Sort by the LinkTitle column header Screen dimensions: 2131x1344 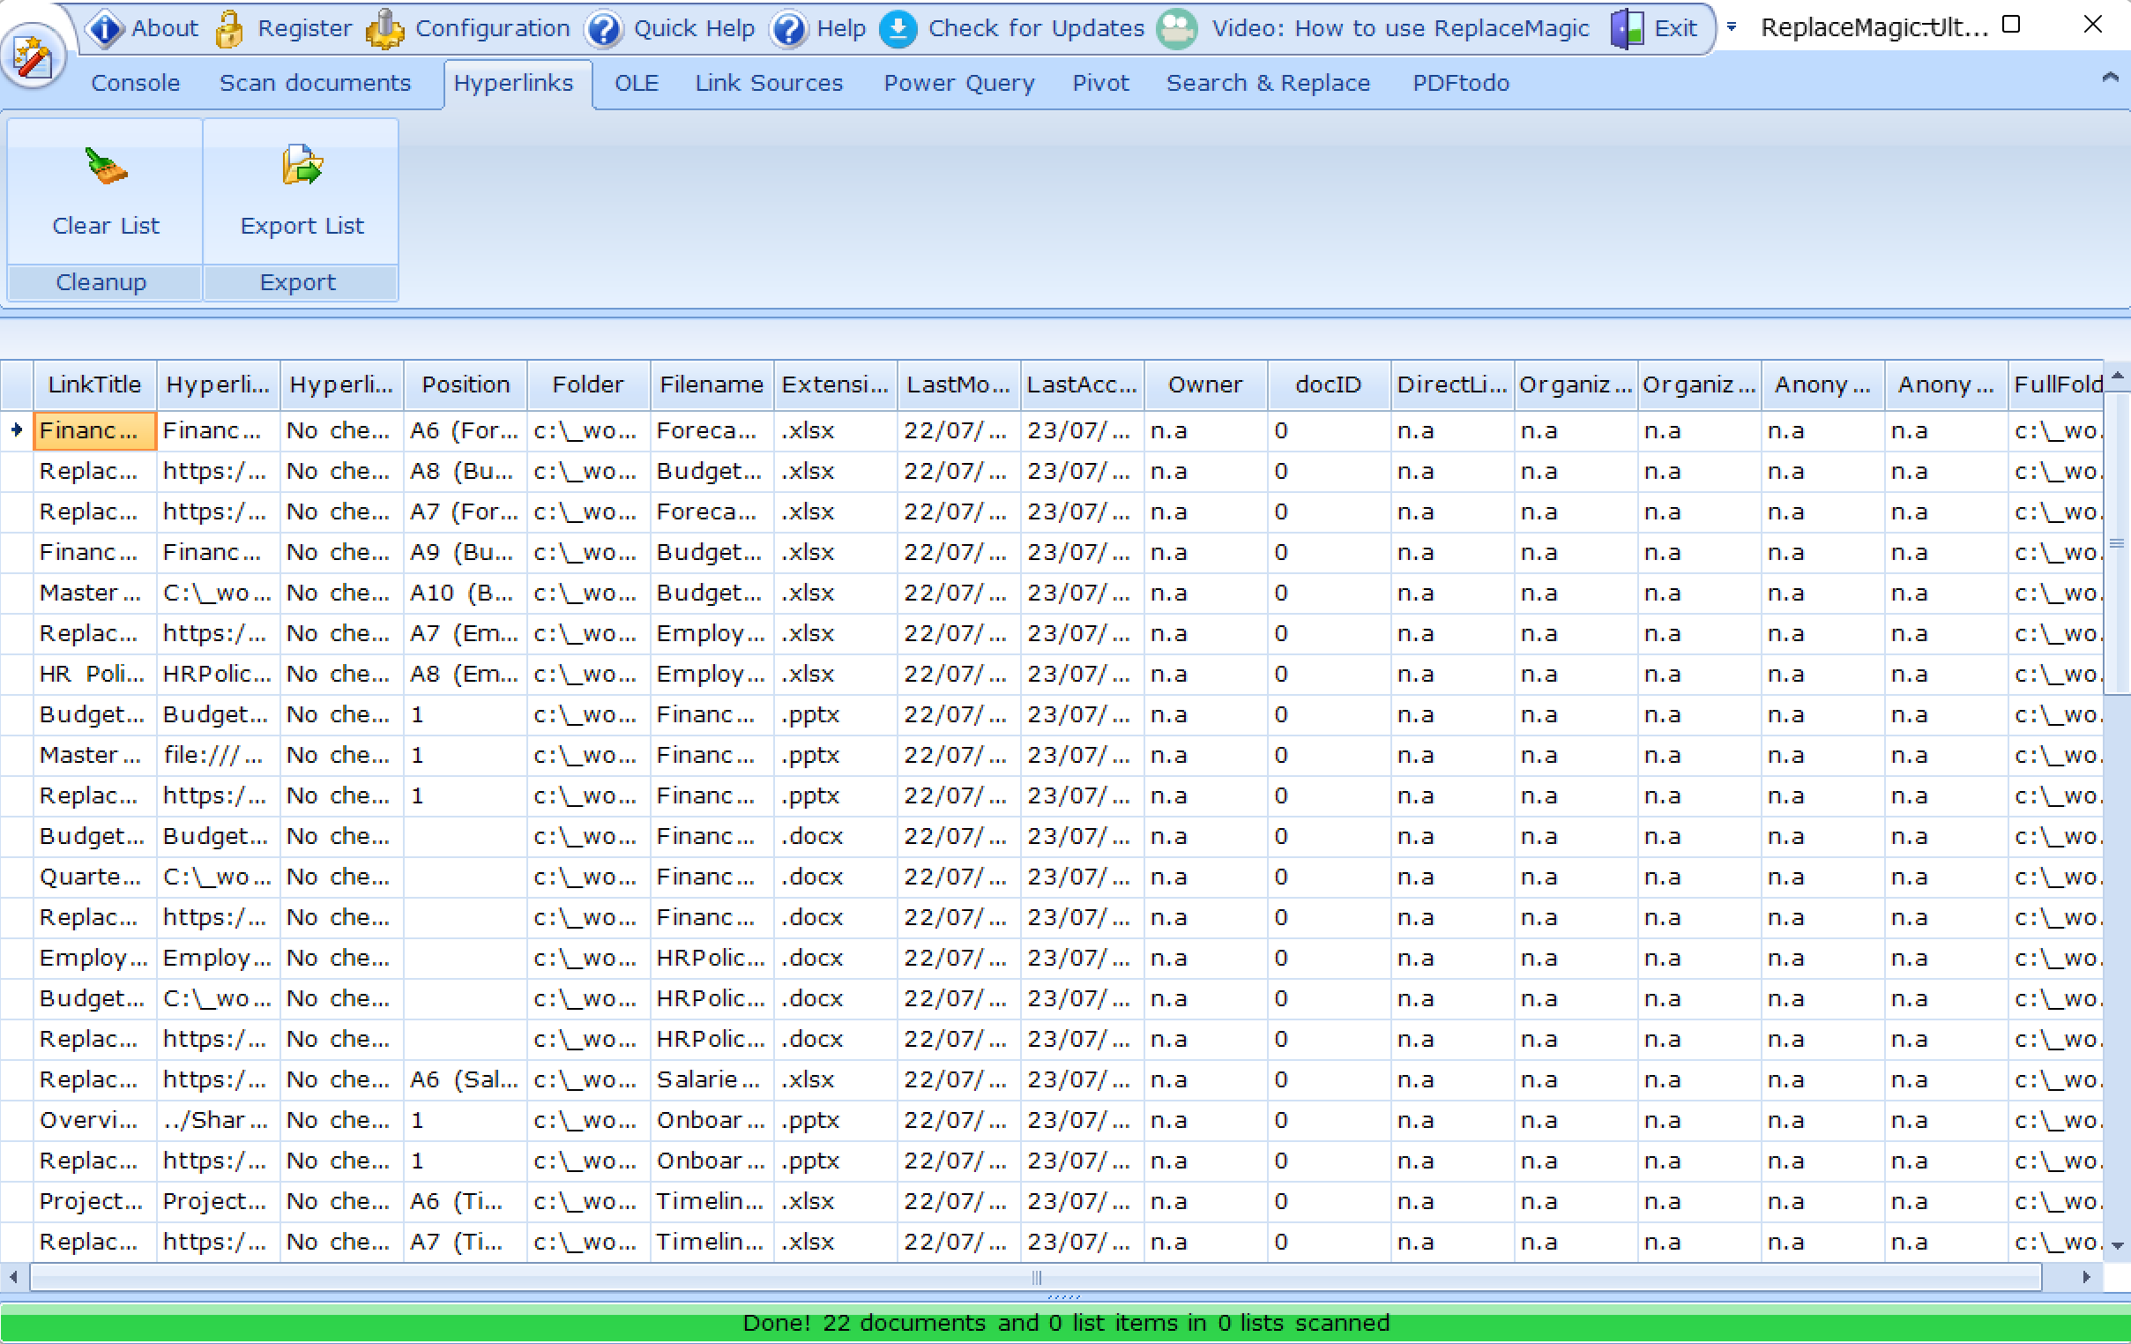94,385
